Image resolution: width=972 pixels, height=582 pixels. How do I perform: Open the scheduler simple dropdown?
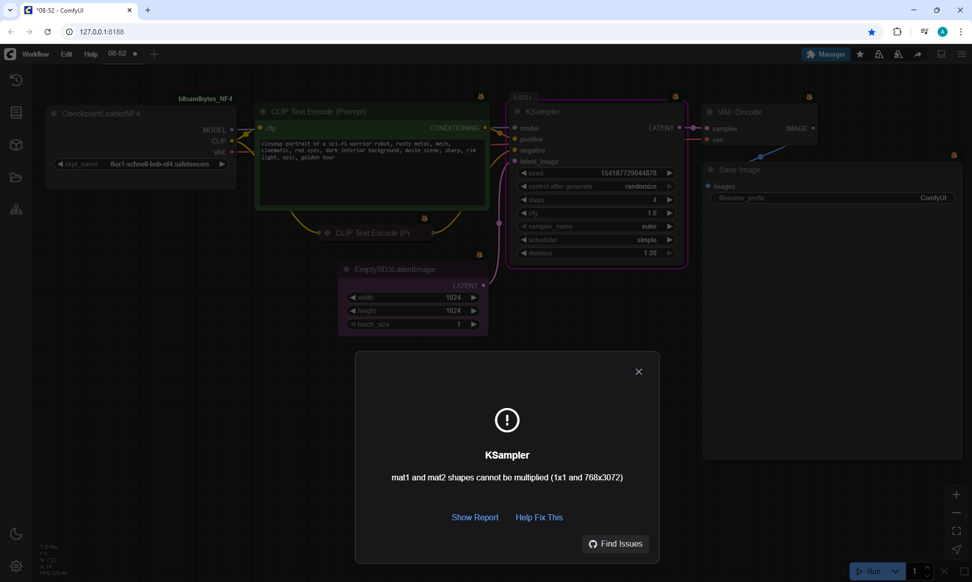(x=596, y=240)
